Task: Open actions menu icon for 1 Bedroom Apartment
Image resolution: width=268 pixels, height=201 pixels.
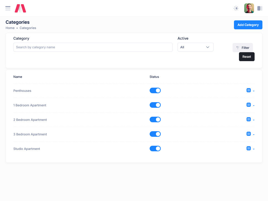Action: (249, 105)
